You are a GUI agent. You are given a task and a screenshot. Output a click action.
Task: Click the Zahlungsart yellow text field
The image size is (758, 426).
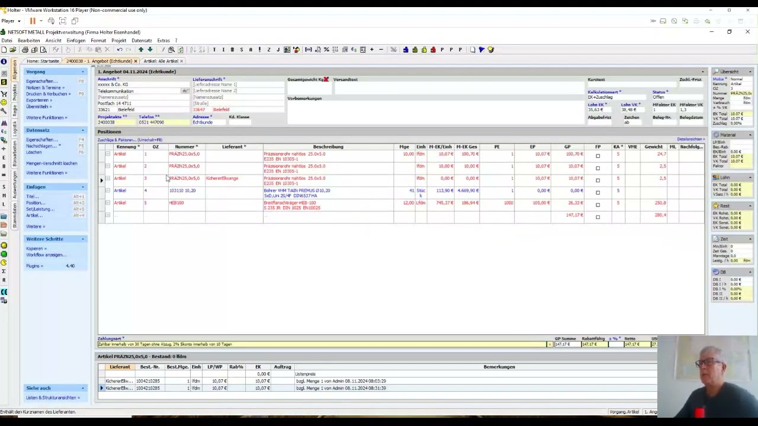tap(323, 344)
